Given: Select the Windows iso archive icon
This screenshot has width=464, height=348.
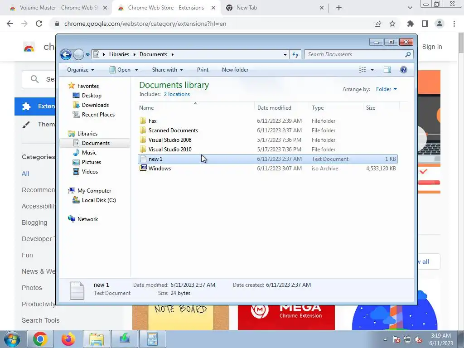Looking at the screenshot, I should pyautogui.click(x=143, y=169).
